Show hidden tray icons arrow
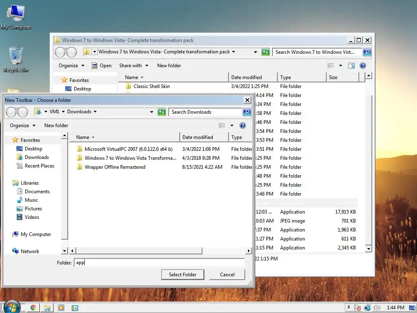The height and width of the screenshot is (313, 417). [349, 307]
